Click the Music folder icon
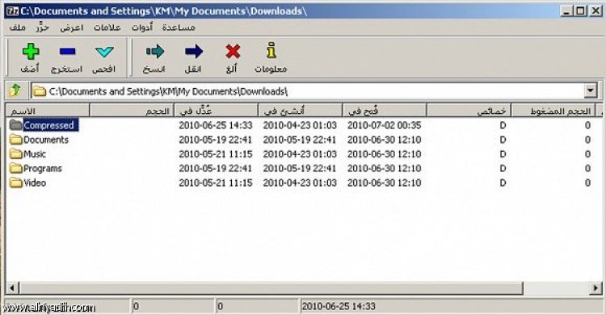606x315 pixels. point(16,153)
